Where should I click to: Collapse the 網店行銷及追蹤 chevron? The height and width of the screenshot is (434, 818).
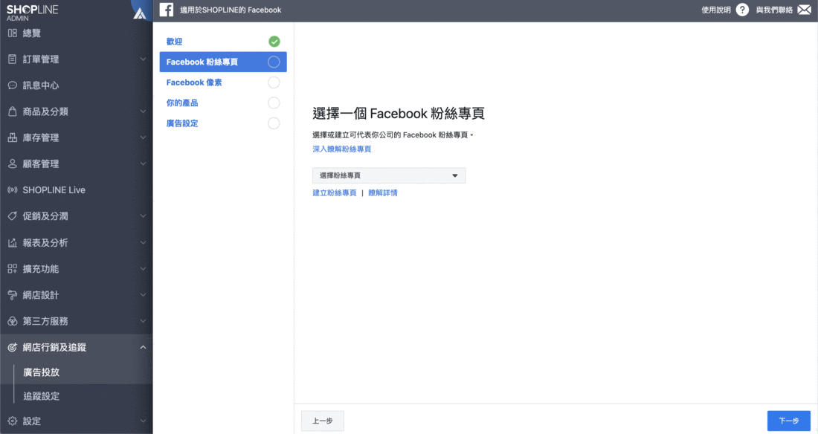(x=143, y=347)
